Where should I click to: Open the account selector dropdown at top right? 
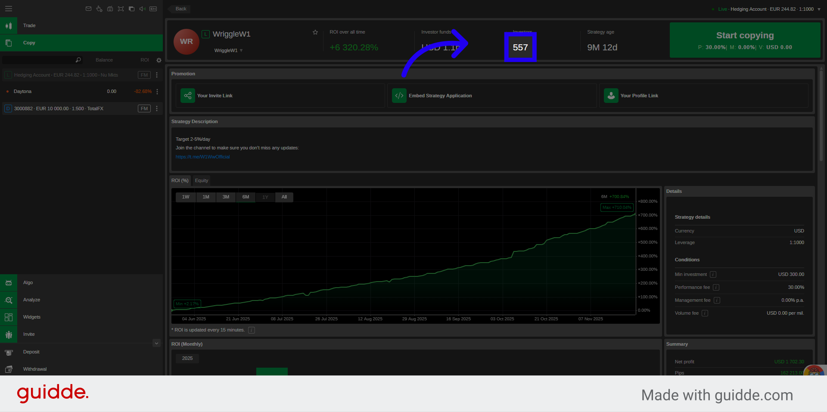(x=819, y=9)
